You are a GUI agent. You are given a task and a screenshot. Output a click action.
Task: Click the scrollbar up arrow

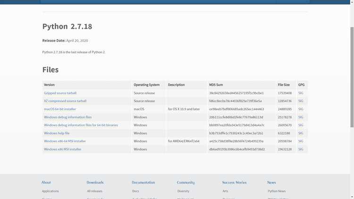pyautogui.click(x=352, y=2)
